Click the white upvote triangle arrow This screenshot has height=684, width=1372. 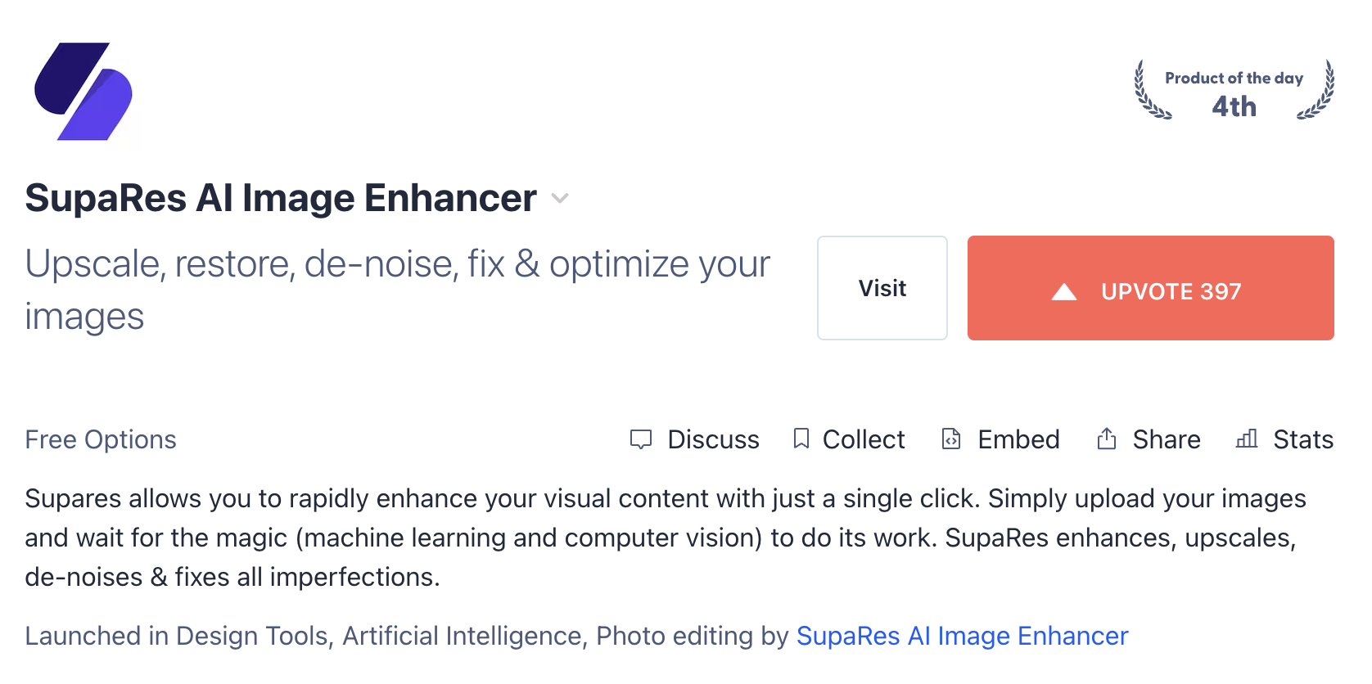coord(1064,292)
